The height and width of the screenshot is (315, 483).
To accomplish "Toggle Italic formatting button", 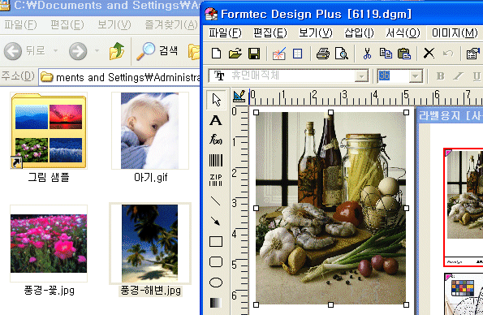I will pyautogui.click(x=458, y=76).
